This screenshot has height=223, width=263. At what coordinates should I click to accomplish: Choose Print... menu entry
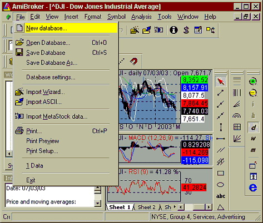click(x=66, y=131)
